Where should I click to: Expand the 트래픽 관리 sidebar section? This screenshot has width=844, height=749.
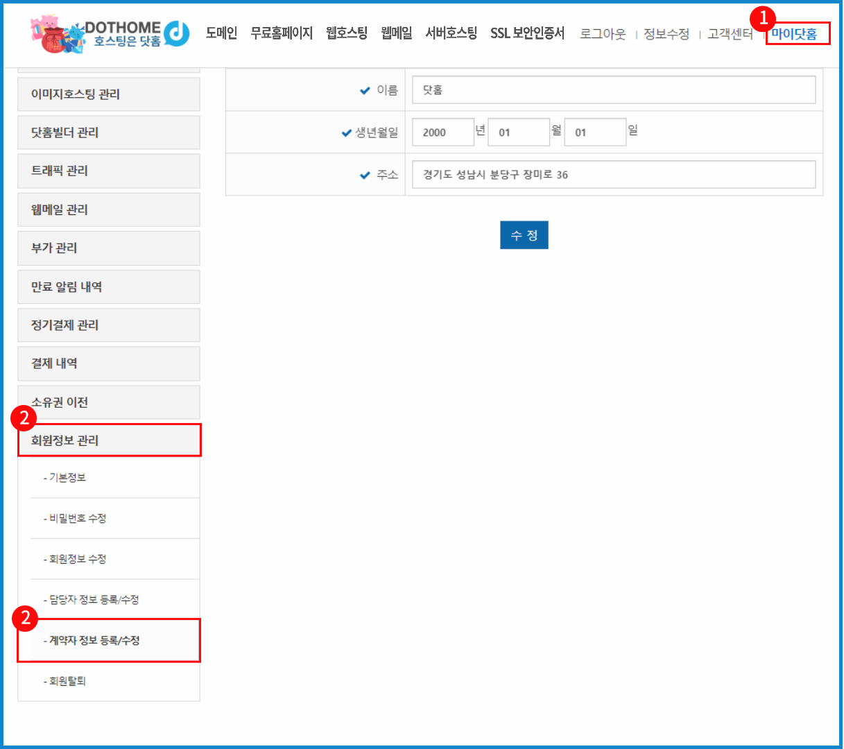pos(109,171)
